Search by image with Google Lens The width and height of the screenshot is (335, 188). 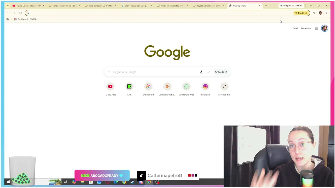[x=208, y=72]
